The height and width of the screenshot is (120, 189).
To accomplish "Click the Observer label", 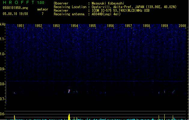I will click(x=61, y=3).
